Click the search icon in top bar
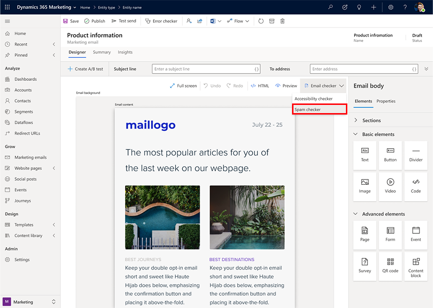 330,7
